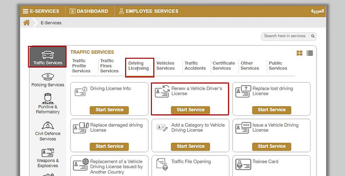Open Punitive & Reformatory sidebar icon

pyautogui.click(x=48, y=99)
